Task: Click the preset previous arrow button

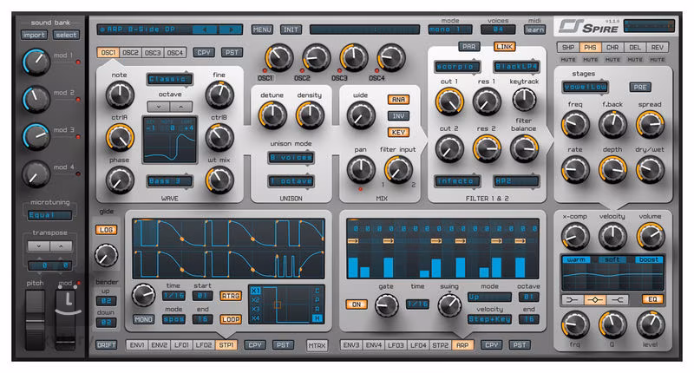Action: (x=205, y=29)
